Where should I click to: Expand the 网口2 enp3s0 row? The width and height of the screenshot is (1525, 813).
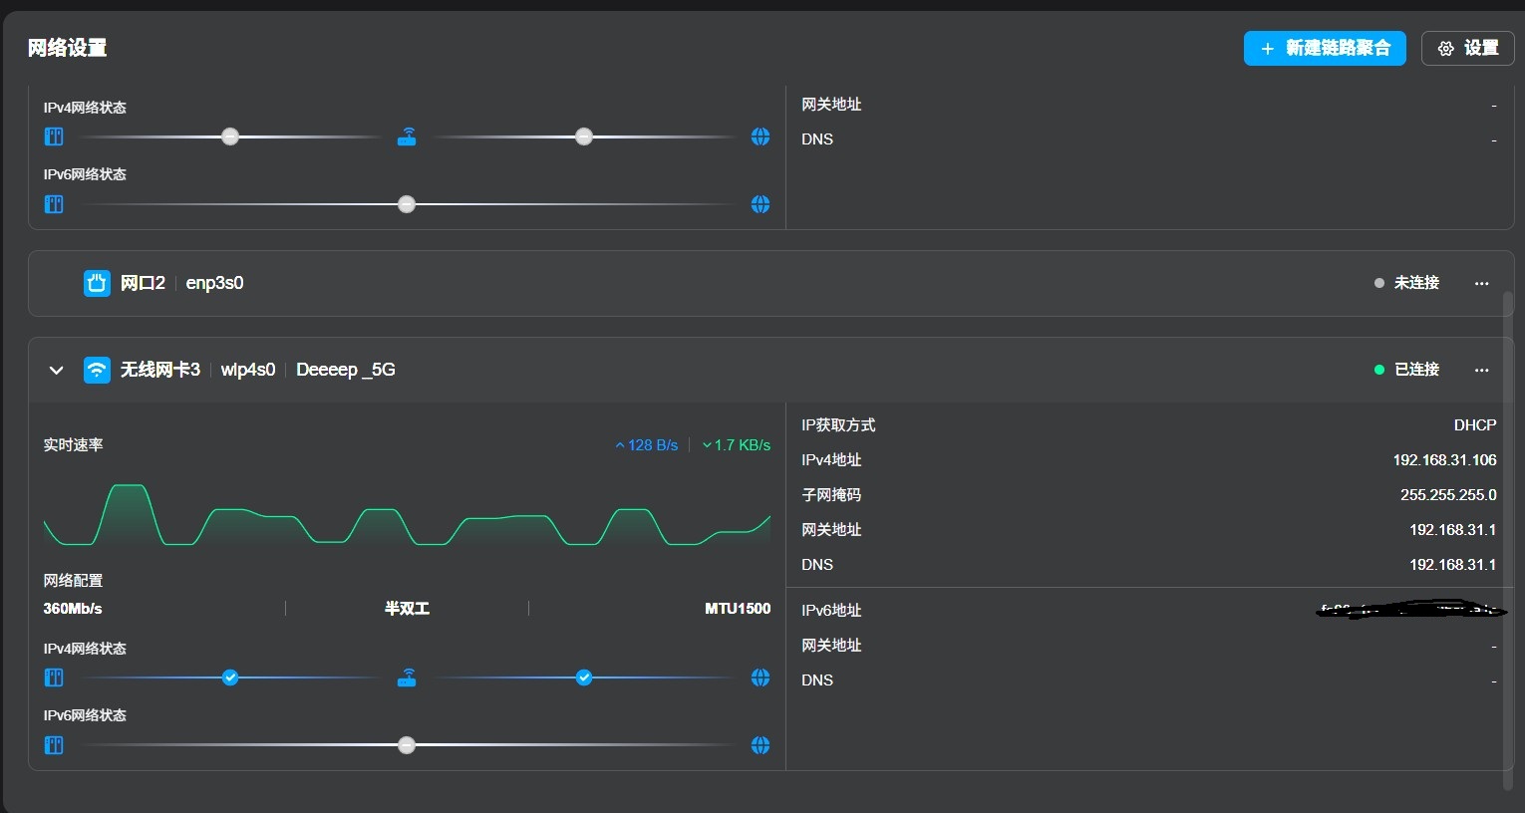pyautogui.click(x=770, y=283)
